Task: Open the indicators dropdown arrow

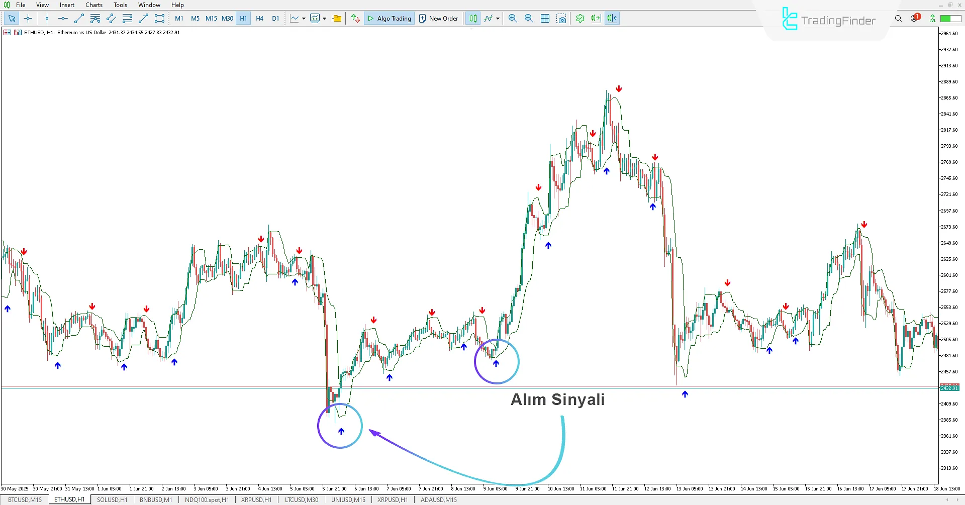Action: click(x=497, y=18)
